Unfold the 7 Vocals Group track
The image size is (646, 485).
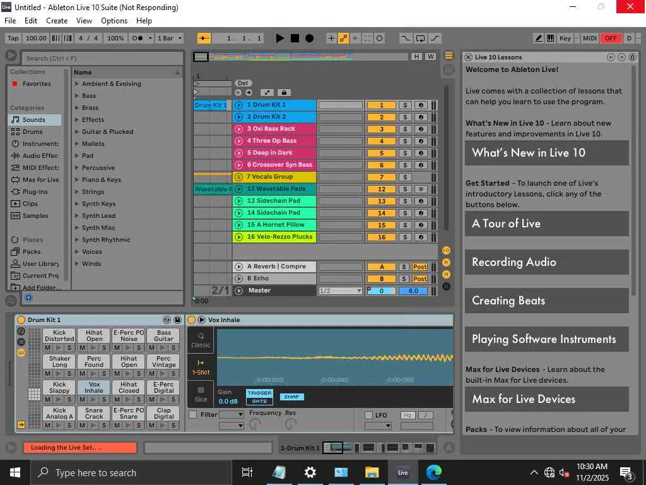click(x=238, y=177)
